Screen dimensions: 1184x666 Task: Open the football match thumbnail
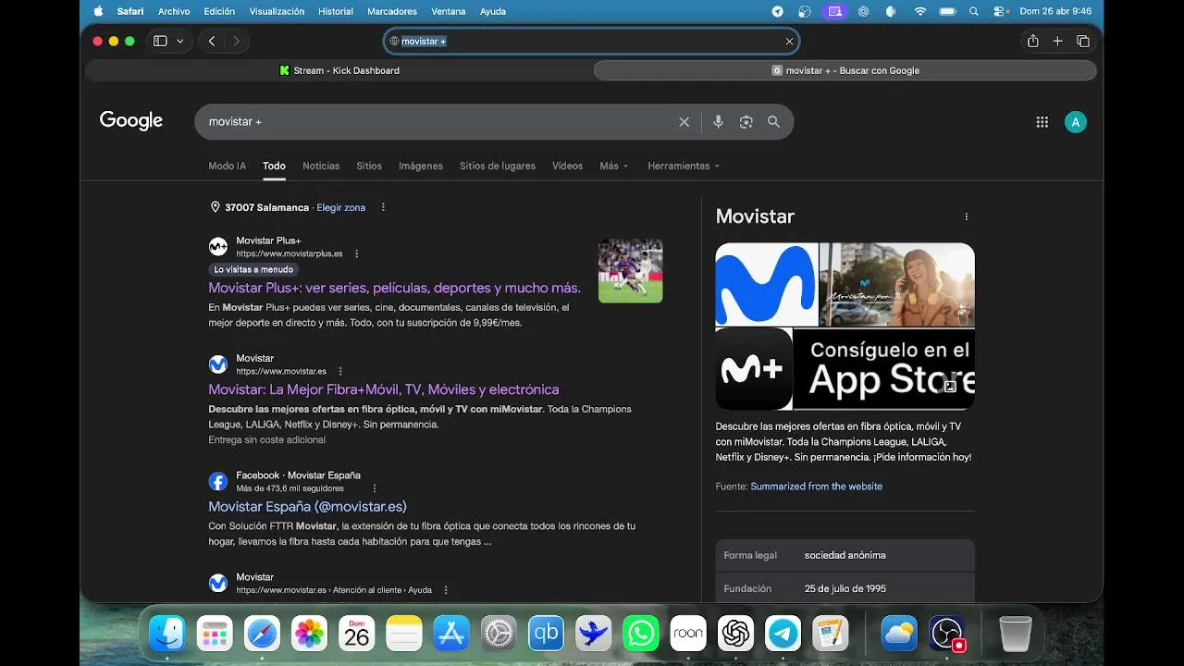(x=631, y=271)
